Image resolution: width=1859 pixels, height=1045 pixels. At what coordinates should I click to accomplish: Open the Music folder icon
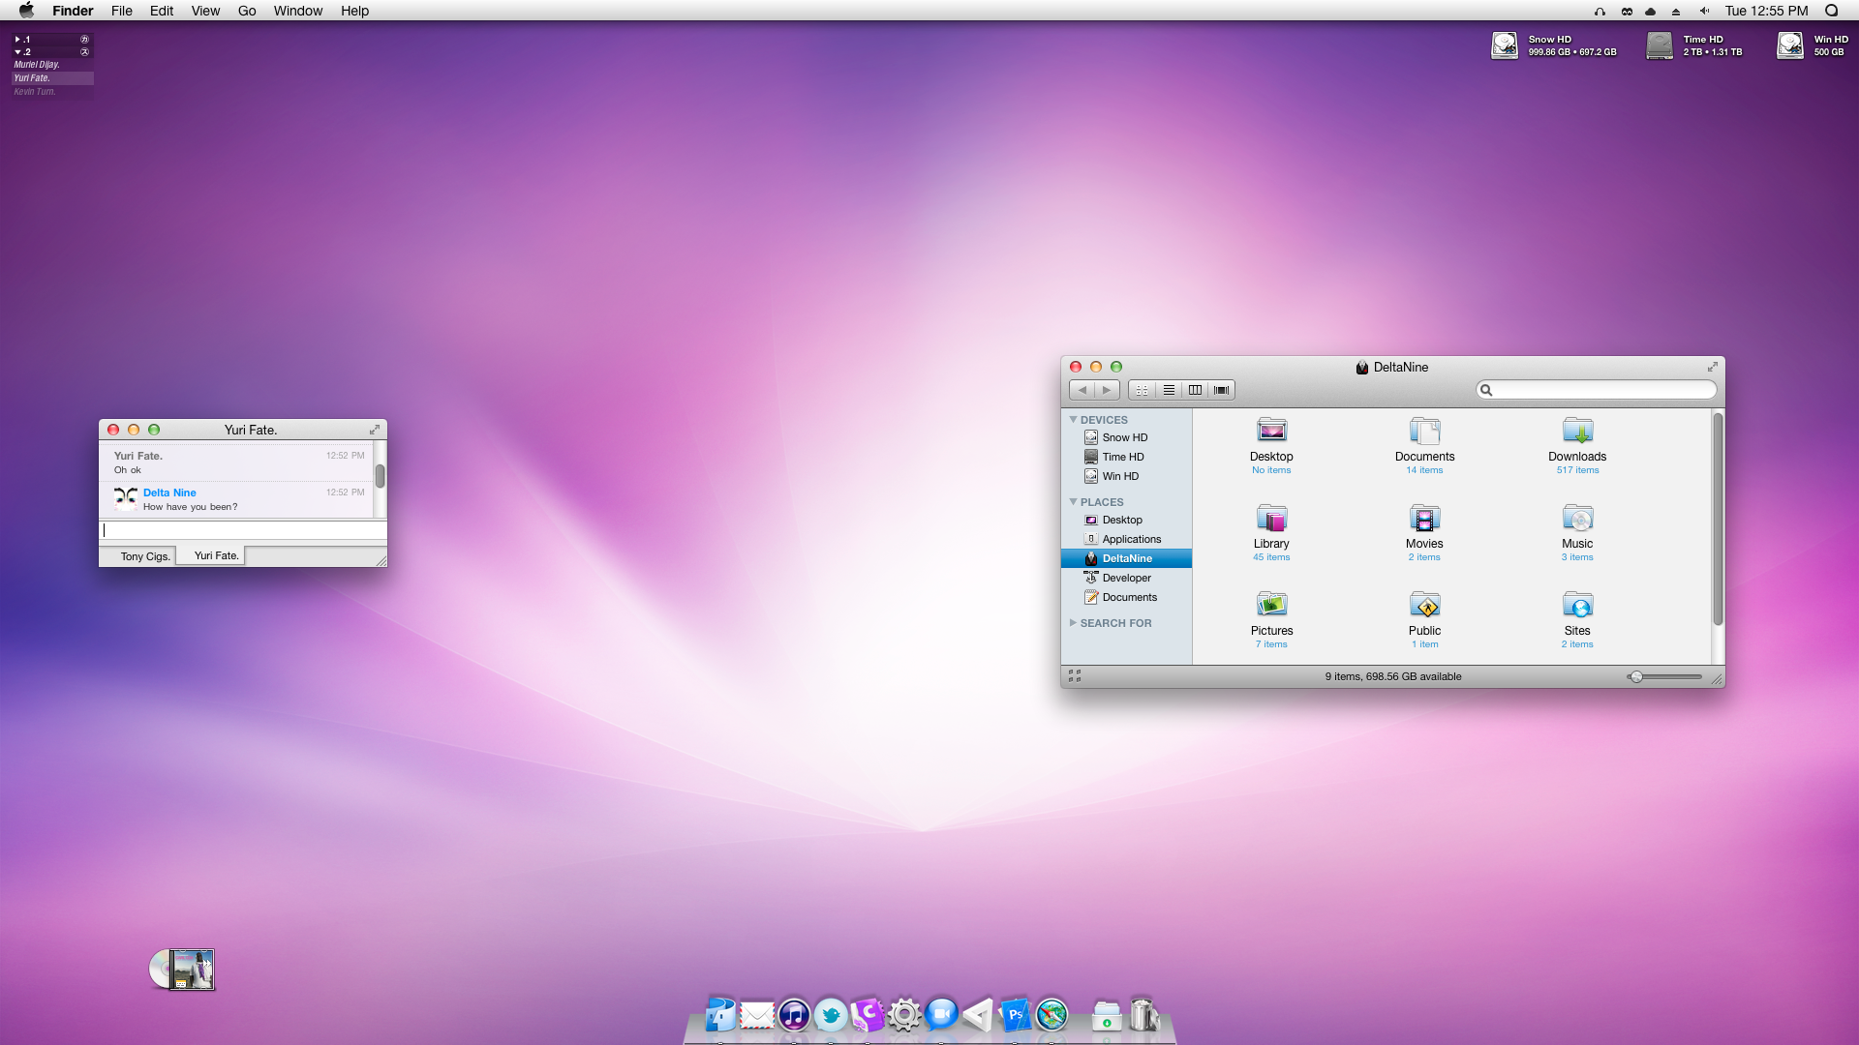click(1577, 518)
